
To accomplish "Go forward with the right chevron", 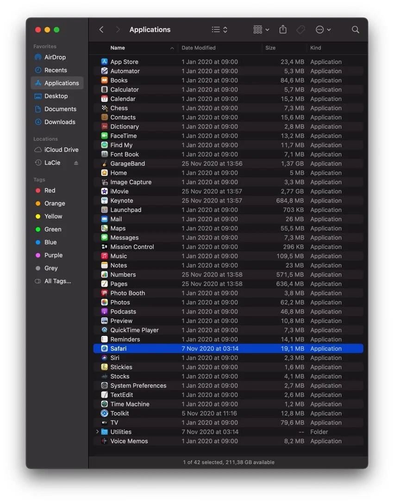I will (x=118, y=30).
